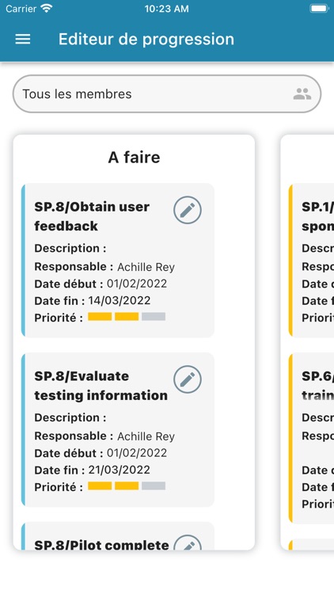Tap the A faire column header

click(x=134, y=158)
